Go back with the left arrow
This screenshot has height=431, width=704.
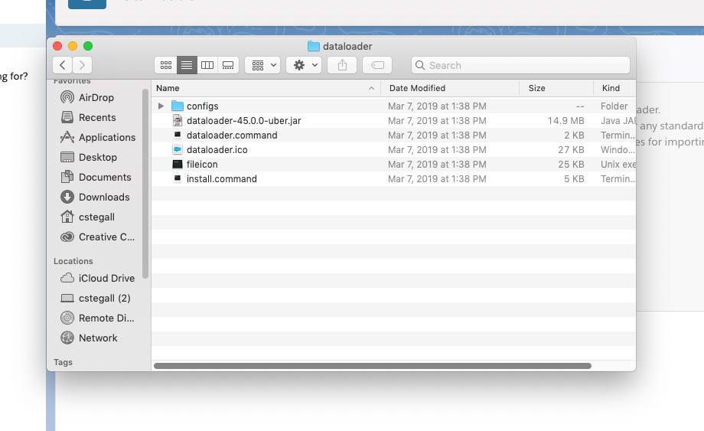click(x=63, y=65)
